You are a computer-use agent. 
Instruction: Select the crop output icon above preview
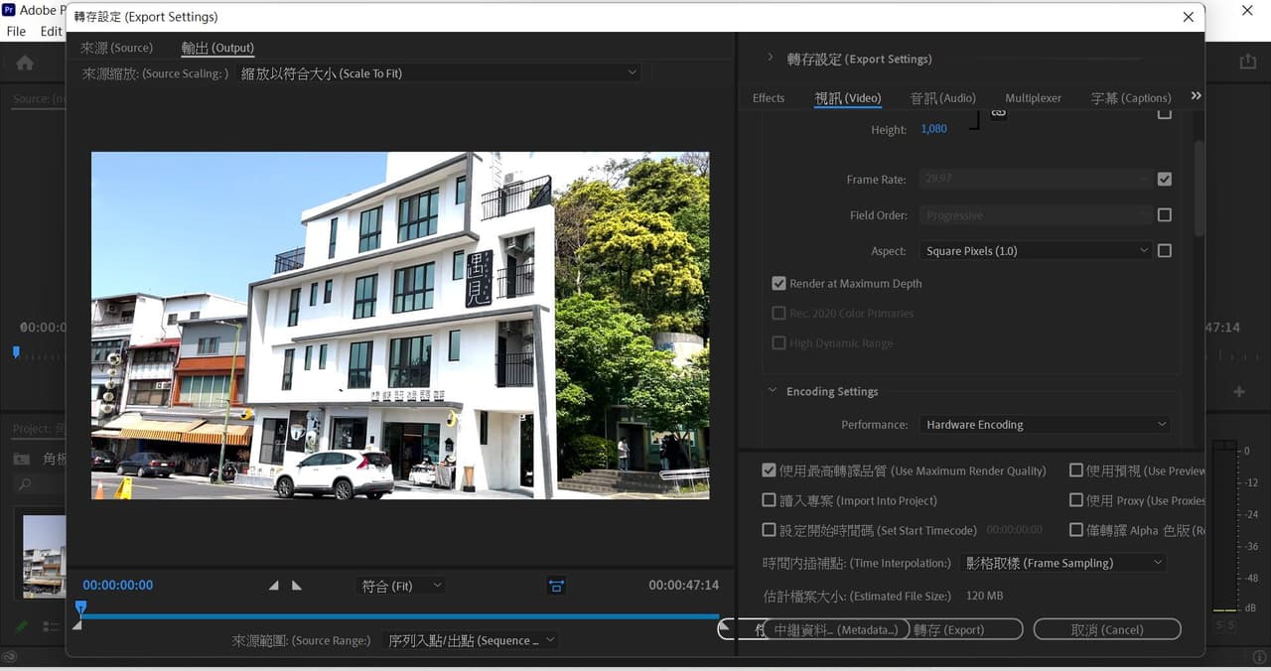tap(556, 586)
